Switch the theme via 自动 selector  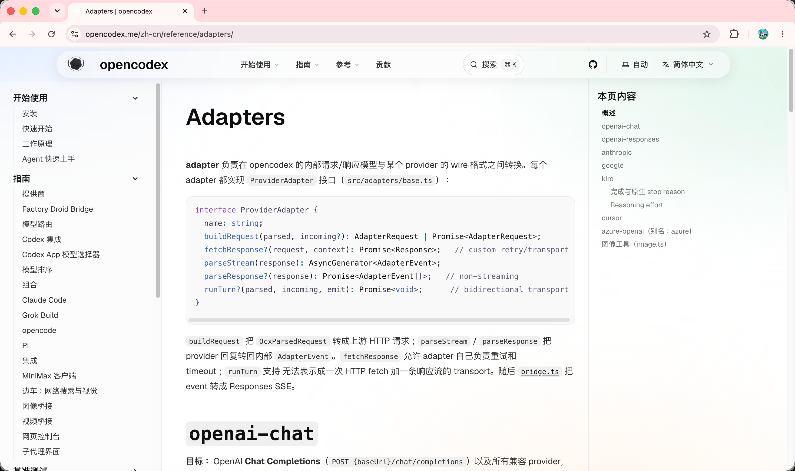pos(635,64)
